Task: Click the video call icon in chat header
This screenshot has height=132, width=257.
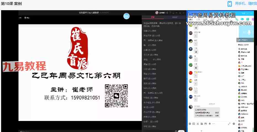Action: point(242,19)
